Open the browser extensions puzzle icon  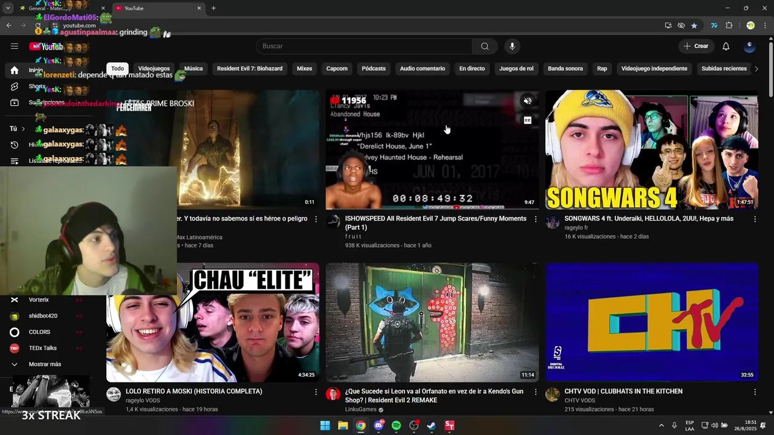click(729, 25)
